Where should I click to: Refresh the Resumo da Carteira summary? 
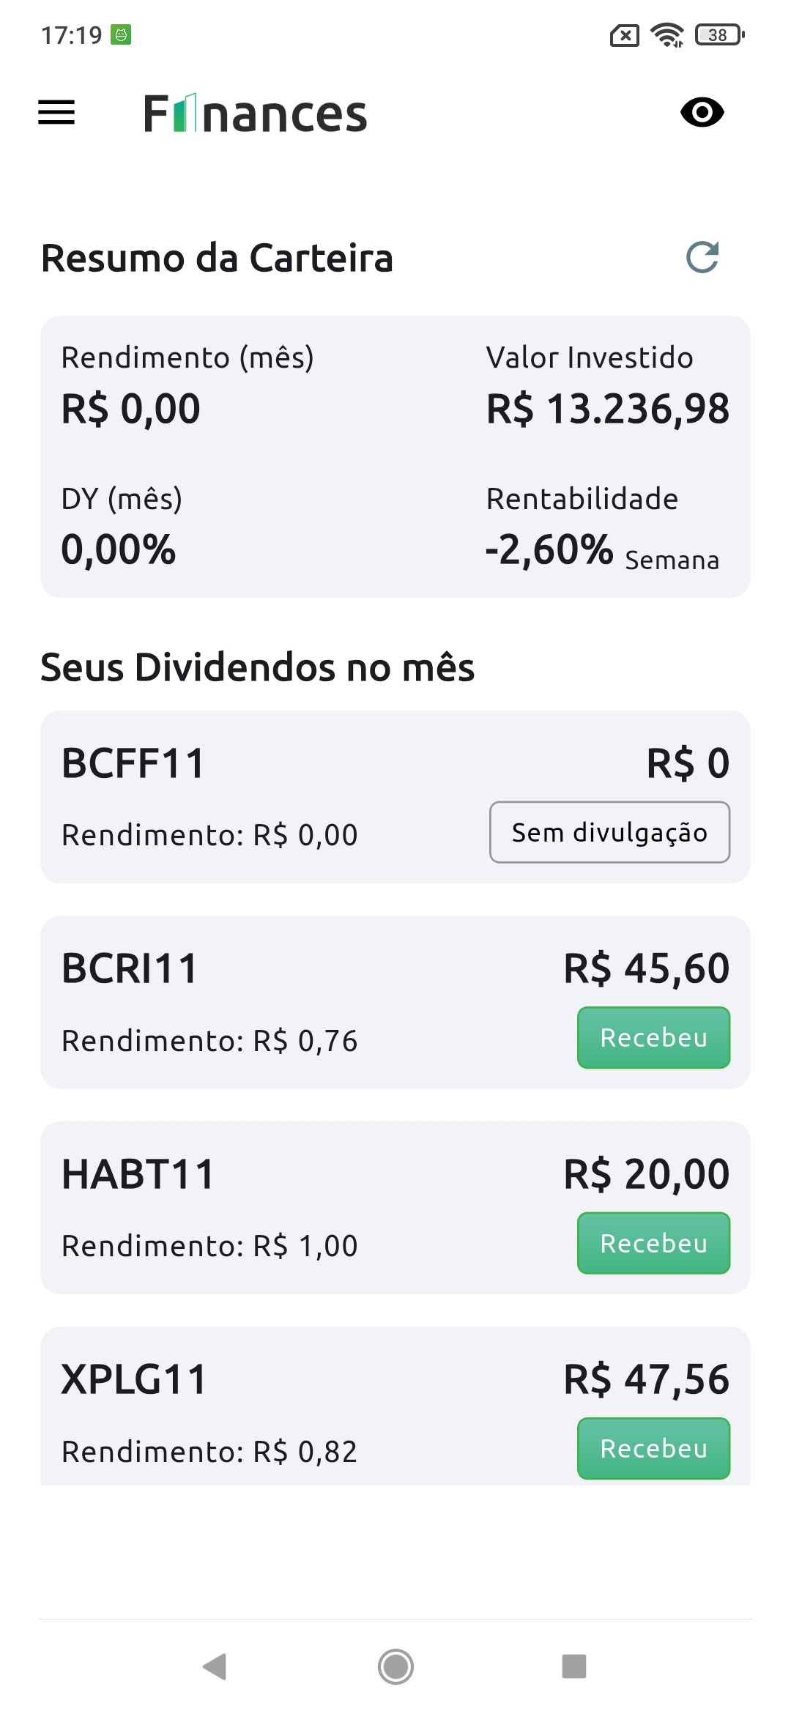pos(702,257)
